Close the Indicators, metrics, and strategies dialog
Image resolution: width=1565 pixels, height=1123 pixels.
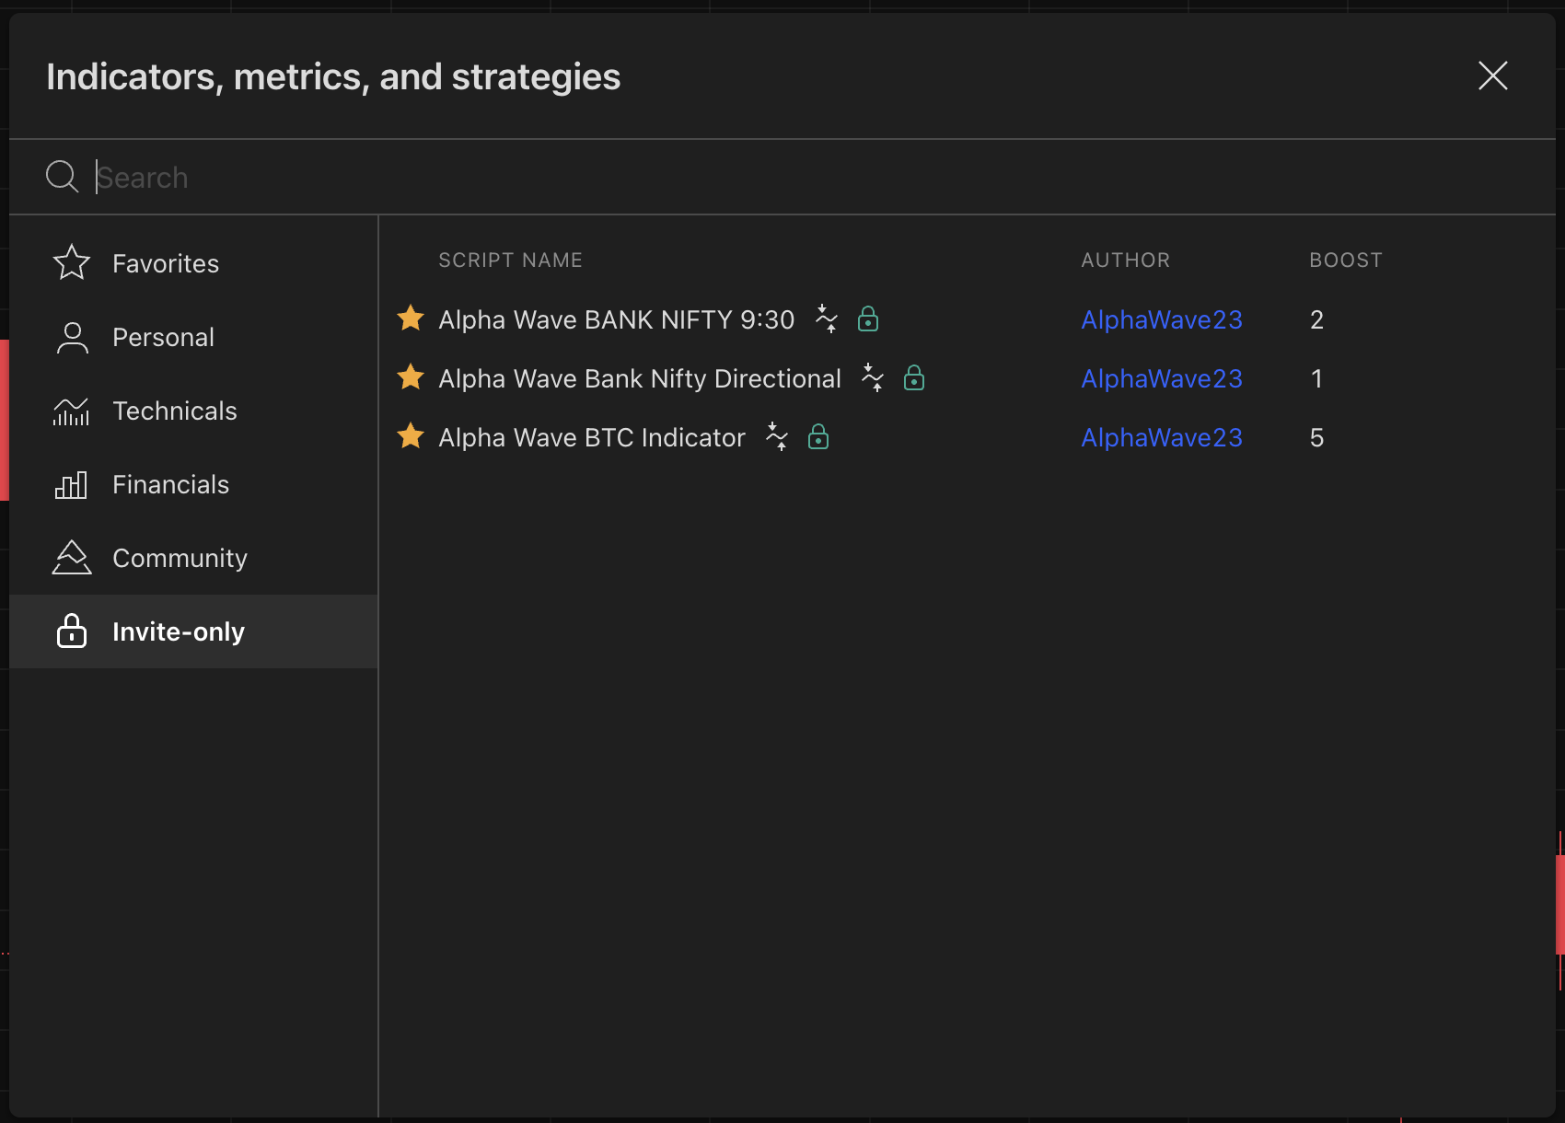[1492, 75]
